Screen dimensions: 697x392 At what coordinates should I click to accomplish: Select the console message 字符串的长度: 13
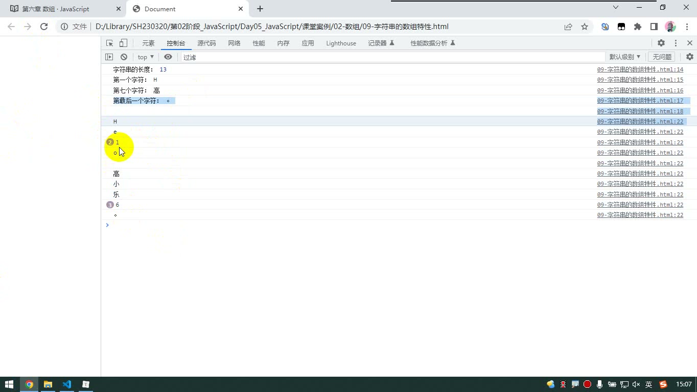tap(140, 69)
